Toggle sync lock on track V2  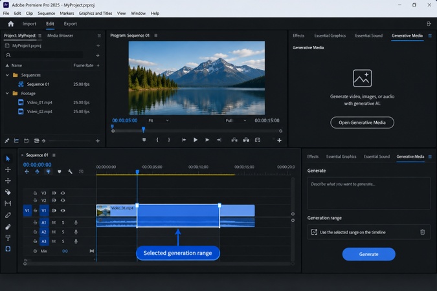[54, 200]
